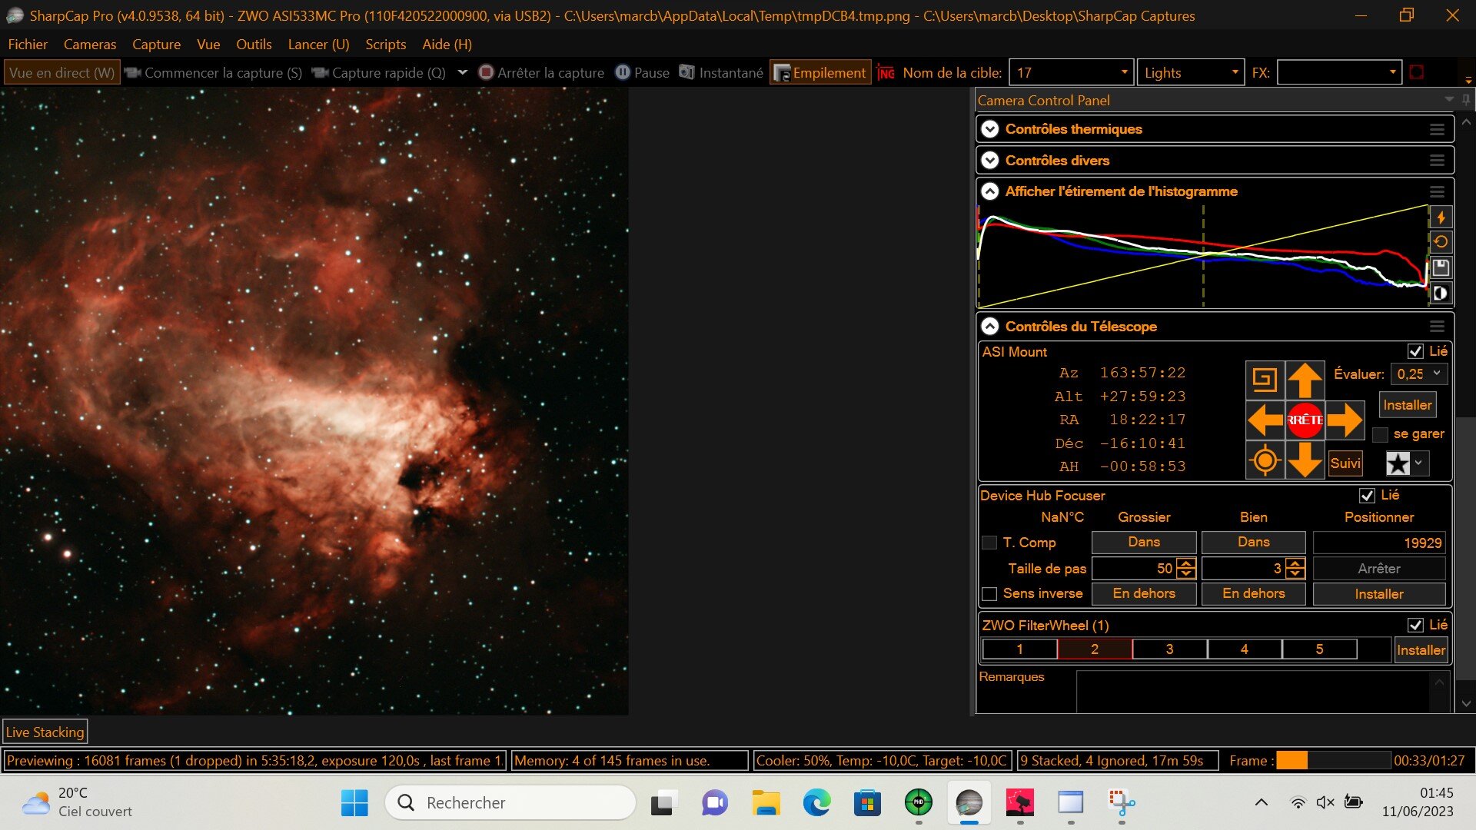Open the Évaluer rate dropdown

(x=1419, y=374)
